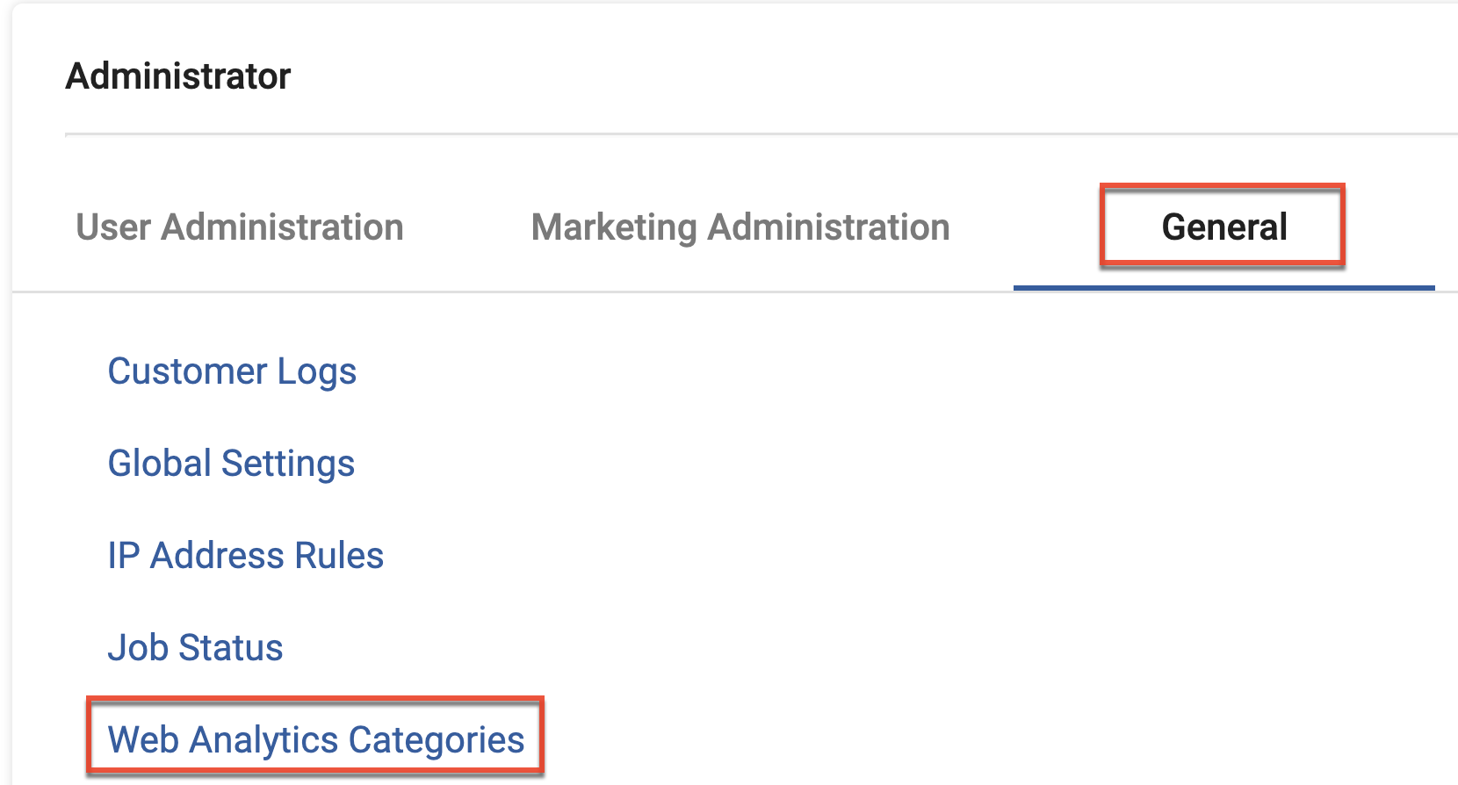Click the Administrator page heading

[x=178, y=76]
